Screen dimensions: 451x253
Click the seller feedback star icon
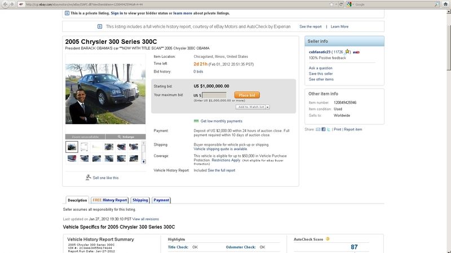point(347,52)
